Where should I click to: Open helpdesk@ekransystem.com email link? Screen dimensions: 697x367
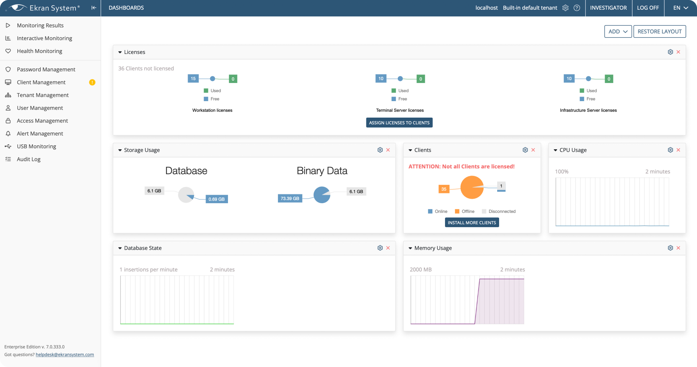point(65,354)
